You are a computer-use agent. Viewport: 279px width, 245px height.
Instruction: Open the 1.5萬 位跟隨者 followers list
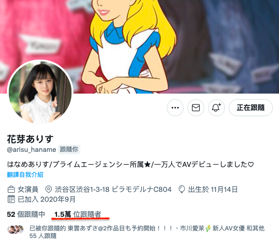click(78, 214)
